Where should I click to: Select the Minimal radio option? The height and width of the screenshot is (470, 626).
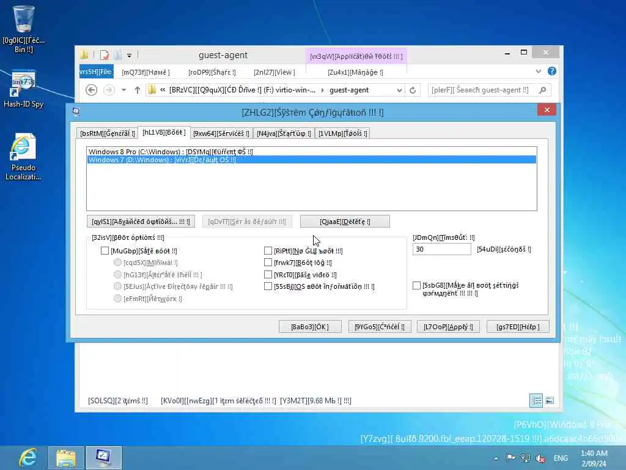click(117, 262)
